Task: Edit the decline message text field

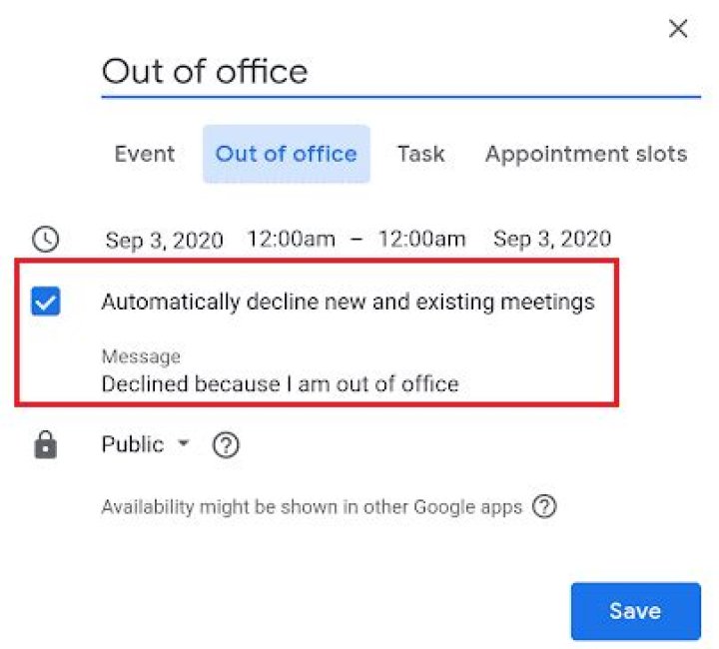Action: point(280,383)
